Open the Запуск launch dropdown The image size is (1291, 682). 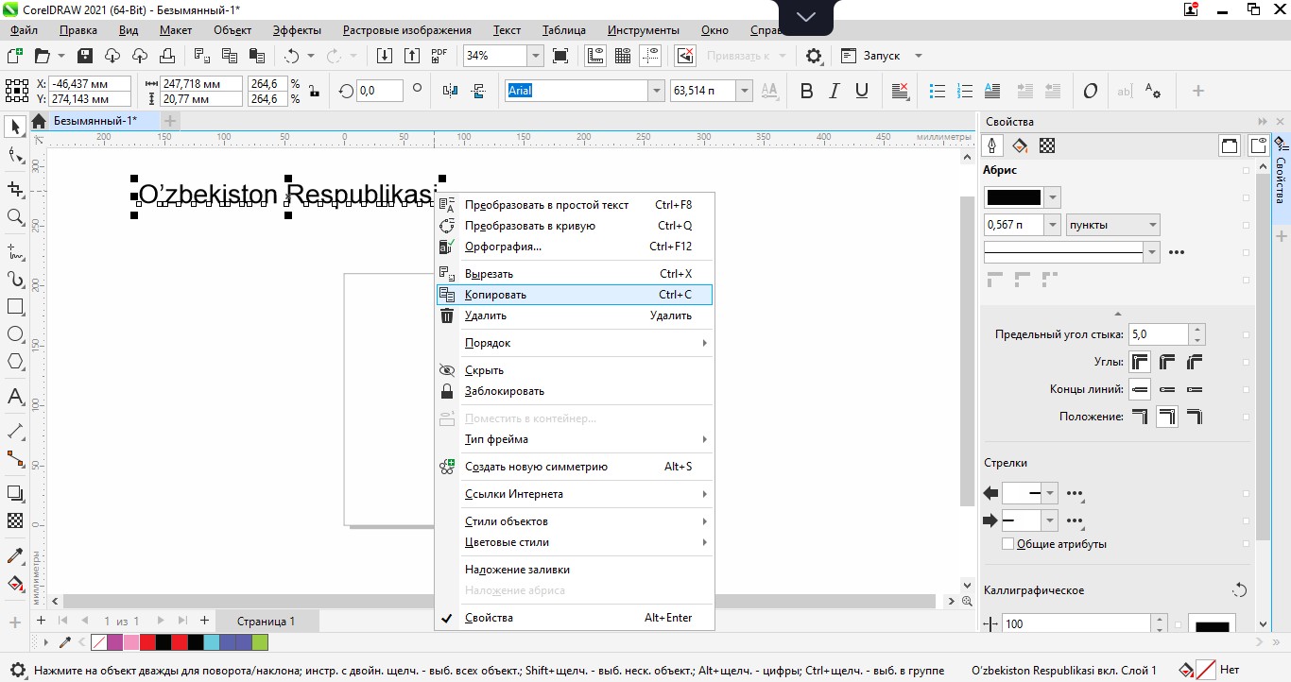(919, 56)
